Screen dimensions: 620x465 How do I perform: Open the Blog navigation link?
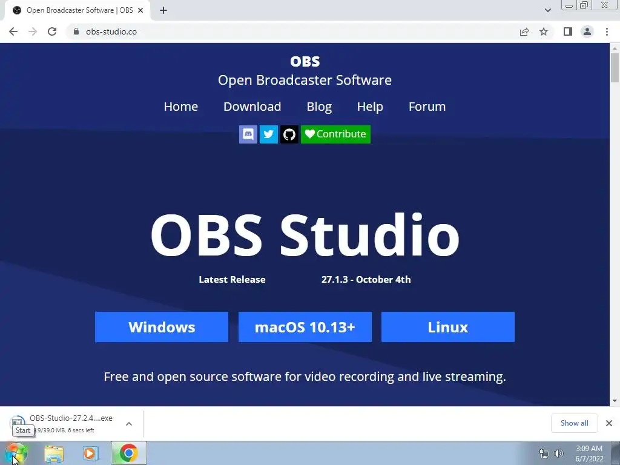pos(319,107)
